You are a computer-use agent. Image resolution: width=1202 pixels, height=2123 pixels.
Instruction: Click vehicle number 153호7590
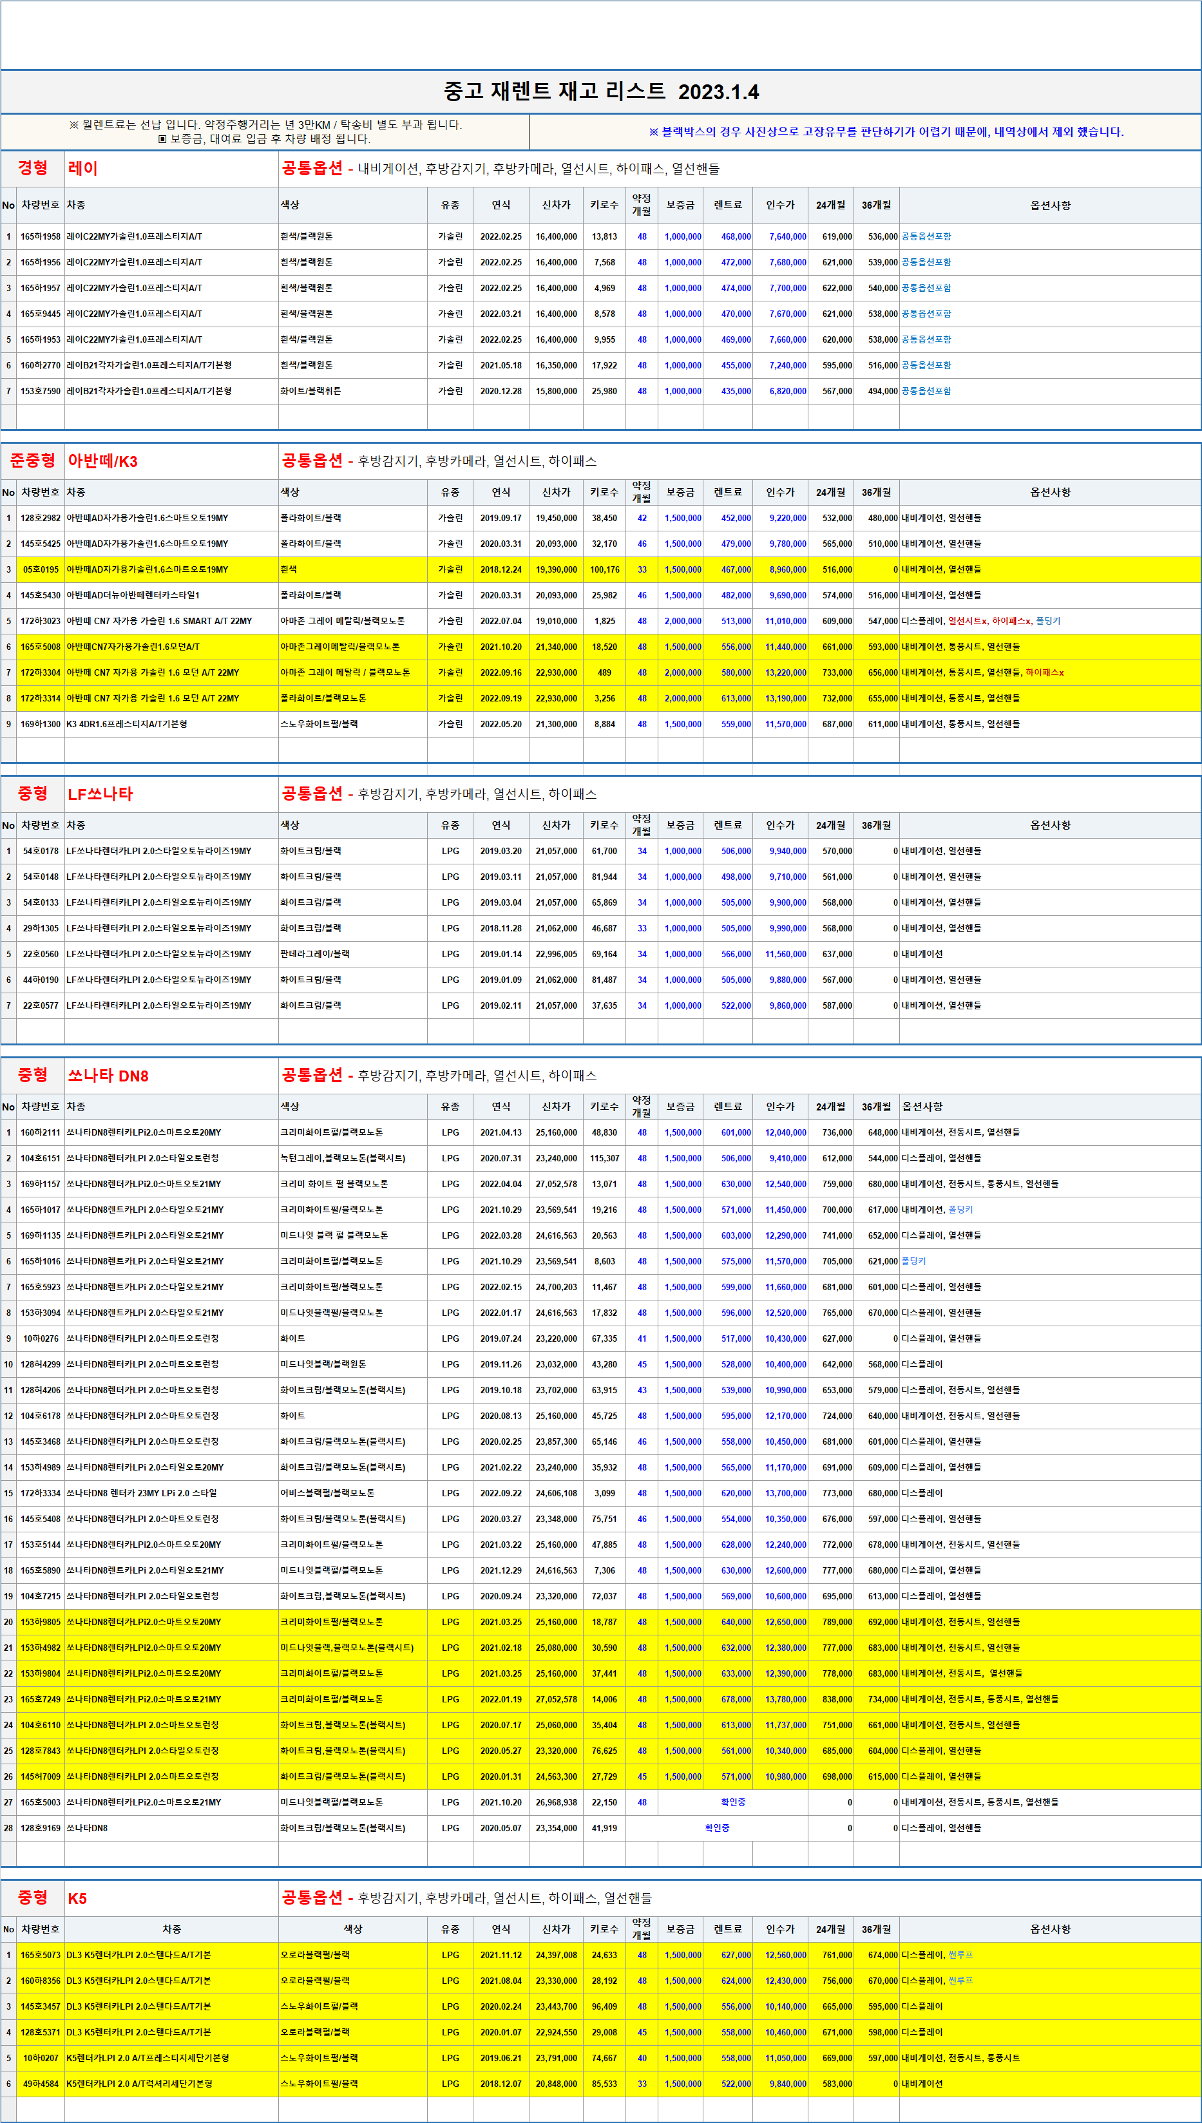click(x=41, y=391)
